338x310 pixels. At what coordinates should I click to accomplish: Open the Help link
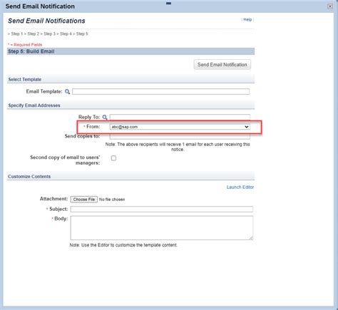(x=247, y=20)
